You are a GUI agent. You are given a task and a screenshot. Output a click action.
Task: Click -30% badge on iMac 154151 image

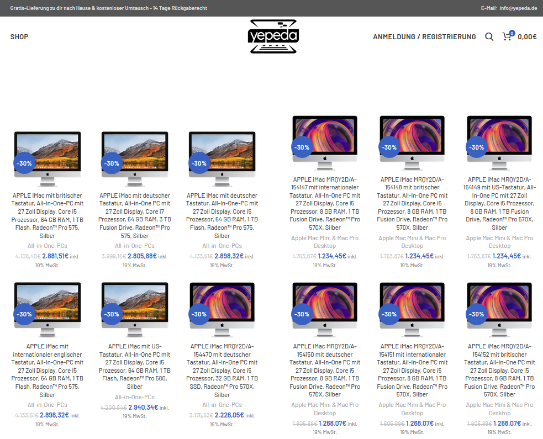[390, 314]
